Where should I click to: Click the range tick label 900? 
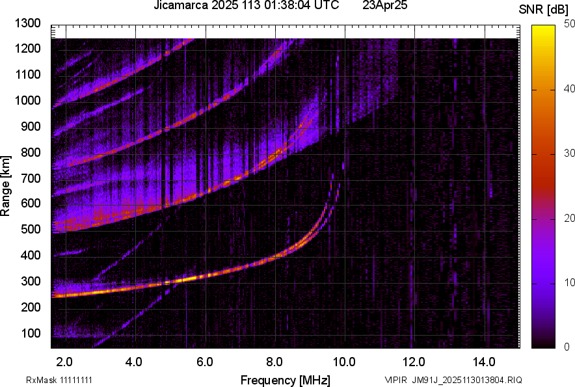pos(31,126)
